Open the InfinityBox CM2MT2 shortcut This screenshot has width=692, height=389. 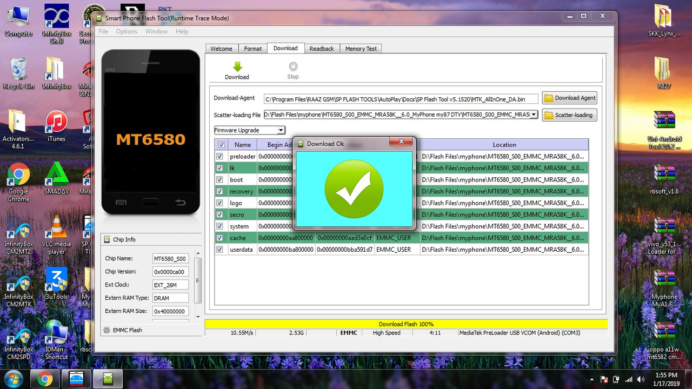[x=19, y=236]
